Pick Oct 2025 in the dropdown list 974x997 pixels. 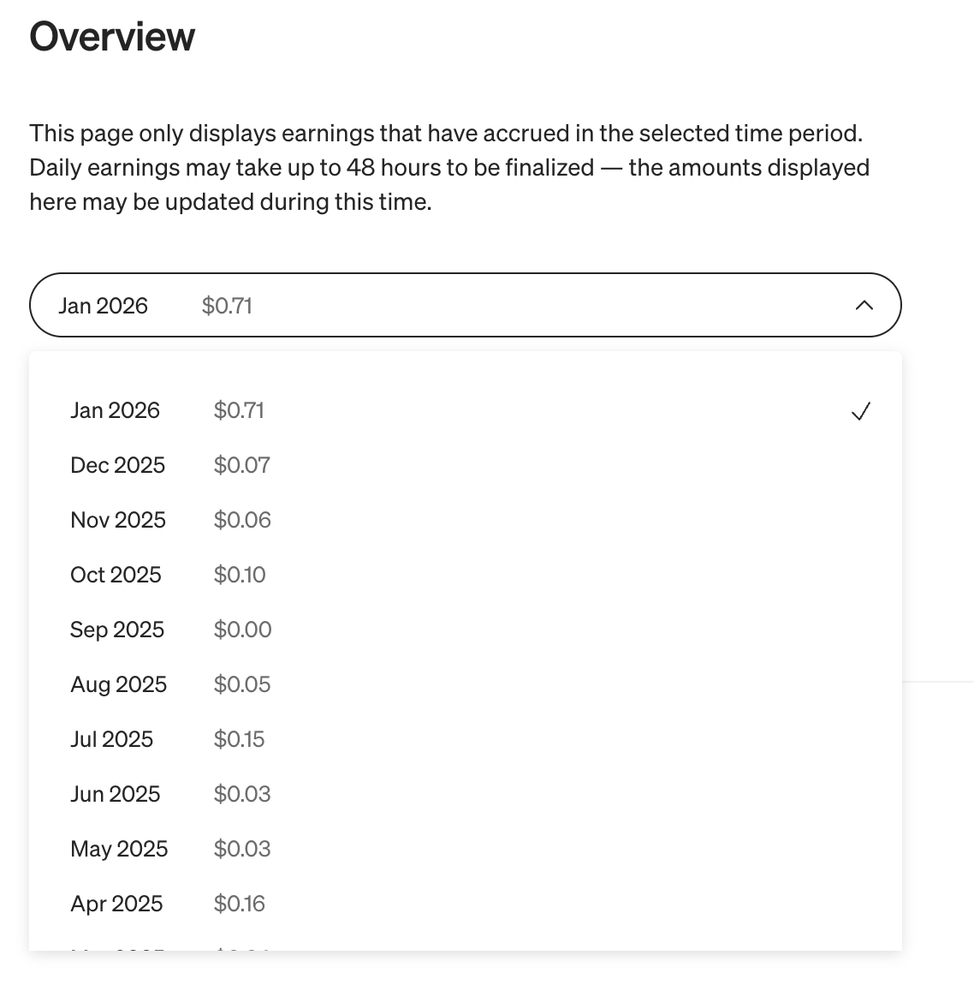click(116, 575)
